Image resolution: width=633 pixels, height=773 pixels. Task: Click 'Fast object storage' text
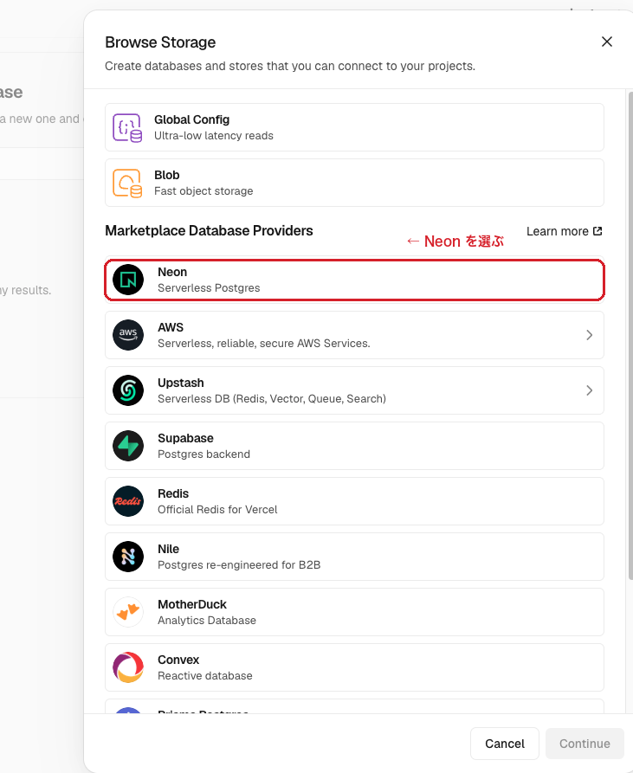(x=203, y=190)
